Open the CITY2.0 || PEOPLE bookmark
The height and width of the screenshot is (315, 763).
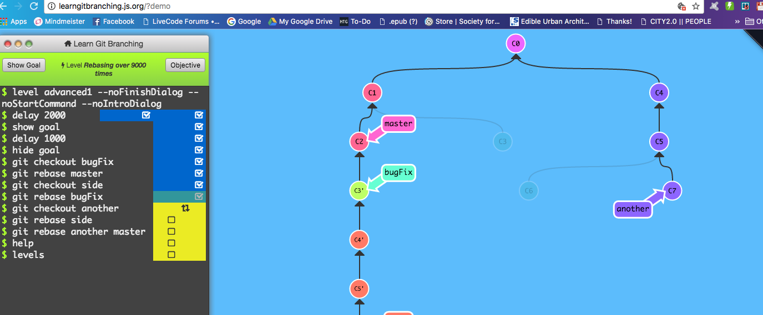676,22
